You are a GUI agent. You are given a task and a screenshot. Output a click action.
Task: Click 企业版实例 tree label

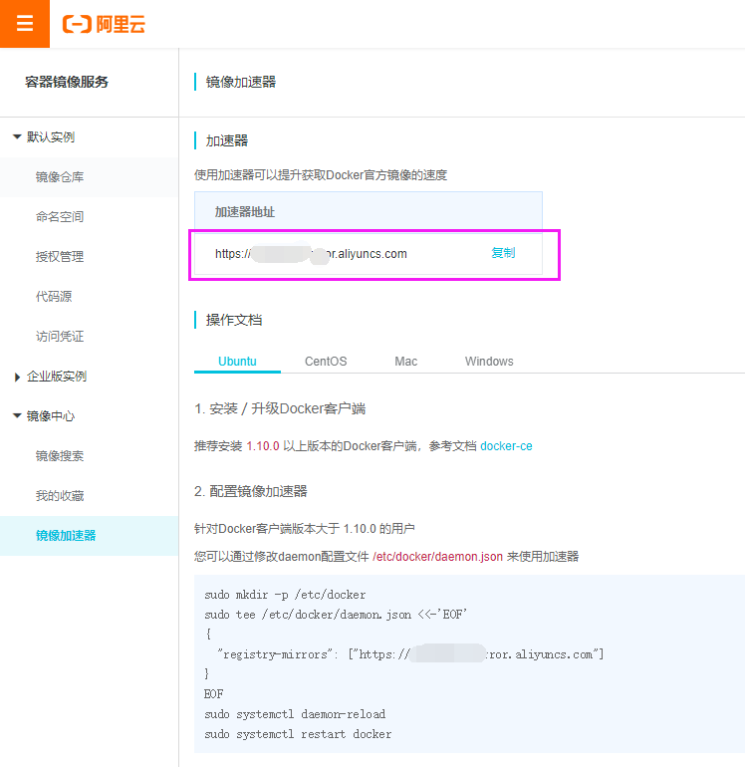pyautogui.click(x=57, y=377)
